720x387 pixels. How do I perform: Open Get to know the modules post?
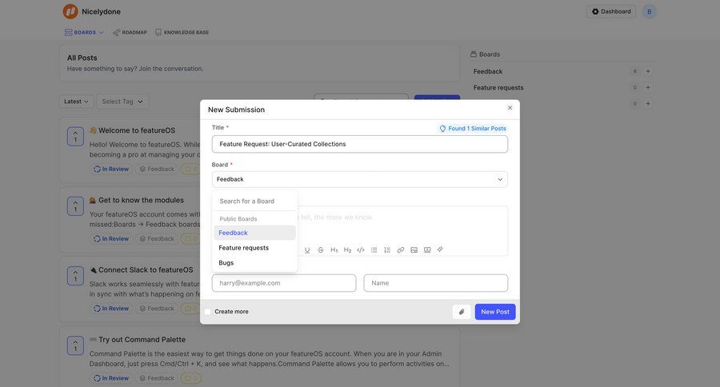pyautogui.click(x=141, y=200)
